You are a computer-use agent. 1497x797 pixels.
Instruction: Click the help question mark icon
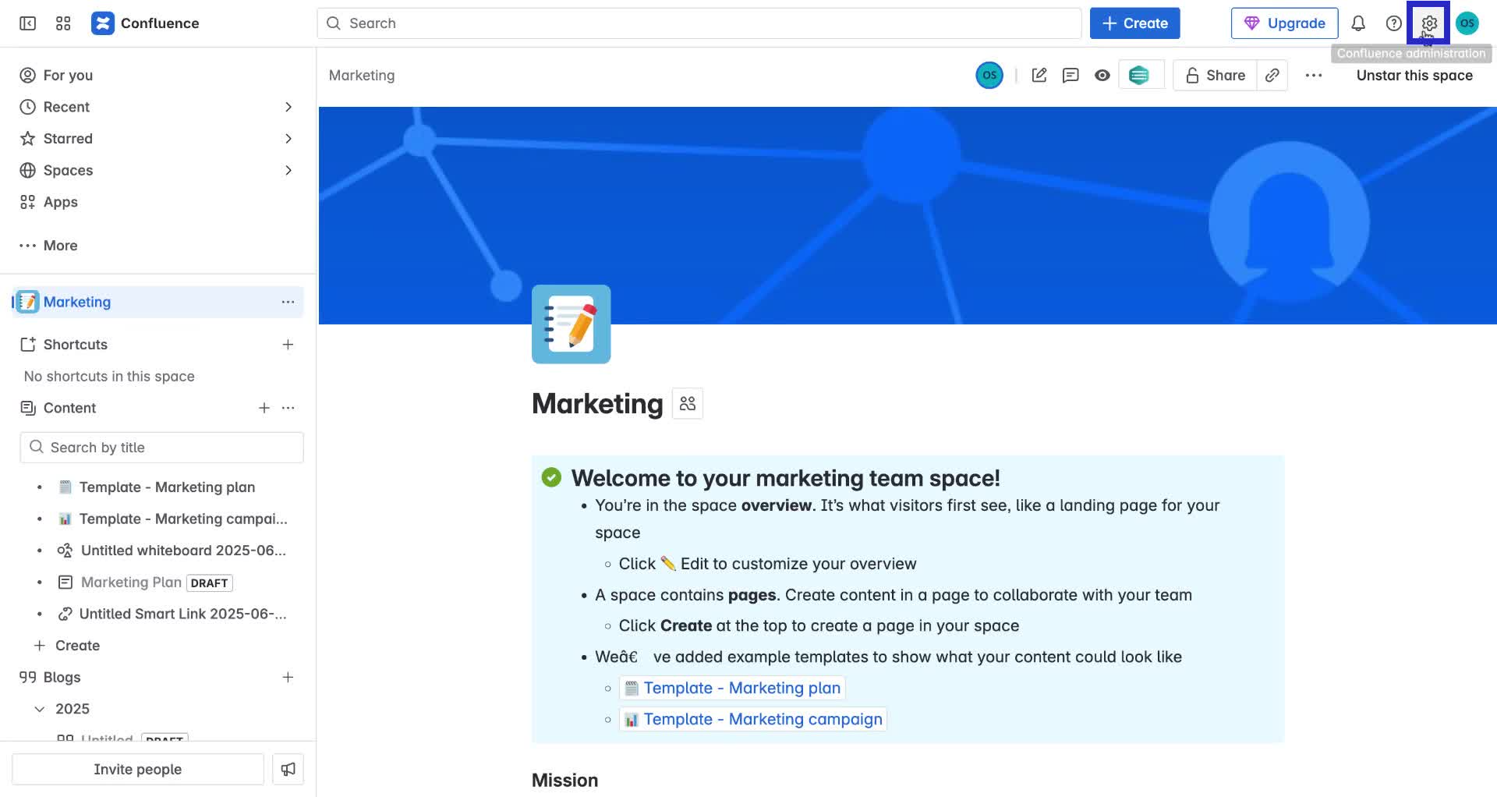pos(1393,23)
